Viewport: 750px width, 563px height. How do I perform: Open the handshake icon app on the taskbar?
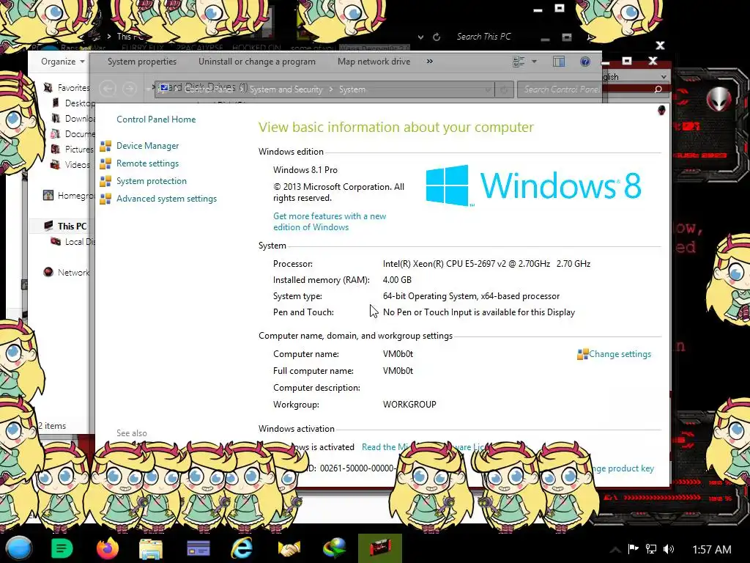pyautogui.click(x=289, y=548)
